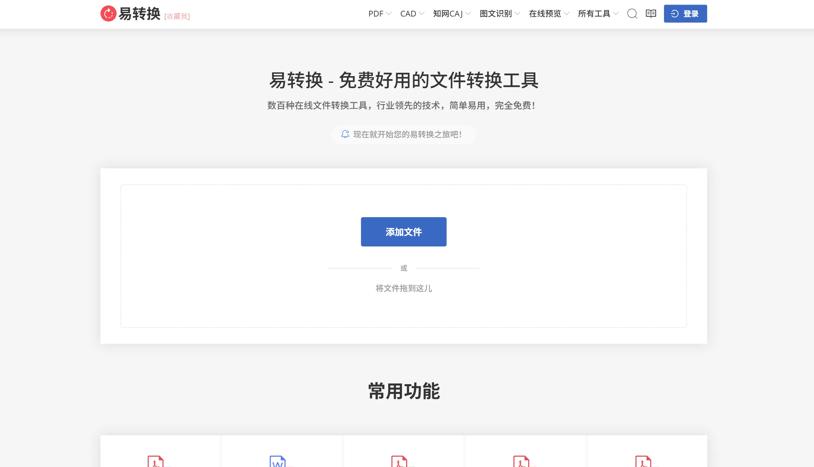Click the 易转换 - 免费好用的文件转换工具 heading
This screenshot has height=467, width=814.
pyautogui.click(x=404, y=80)
